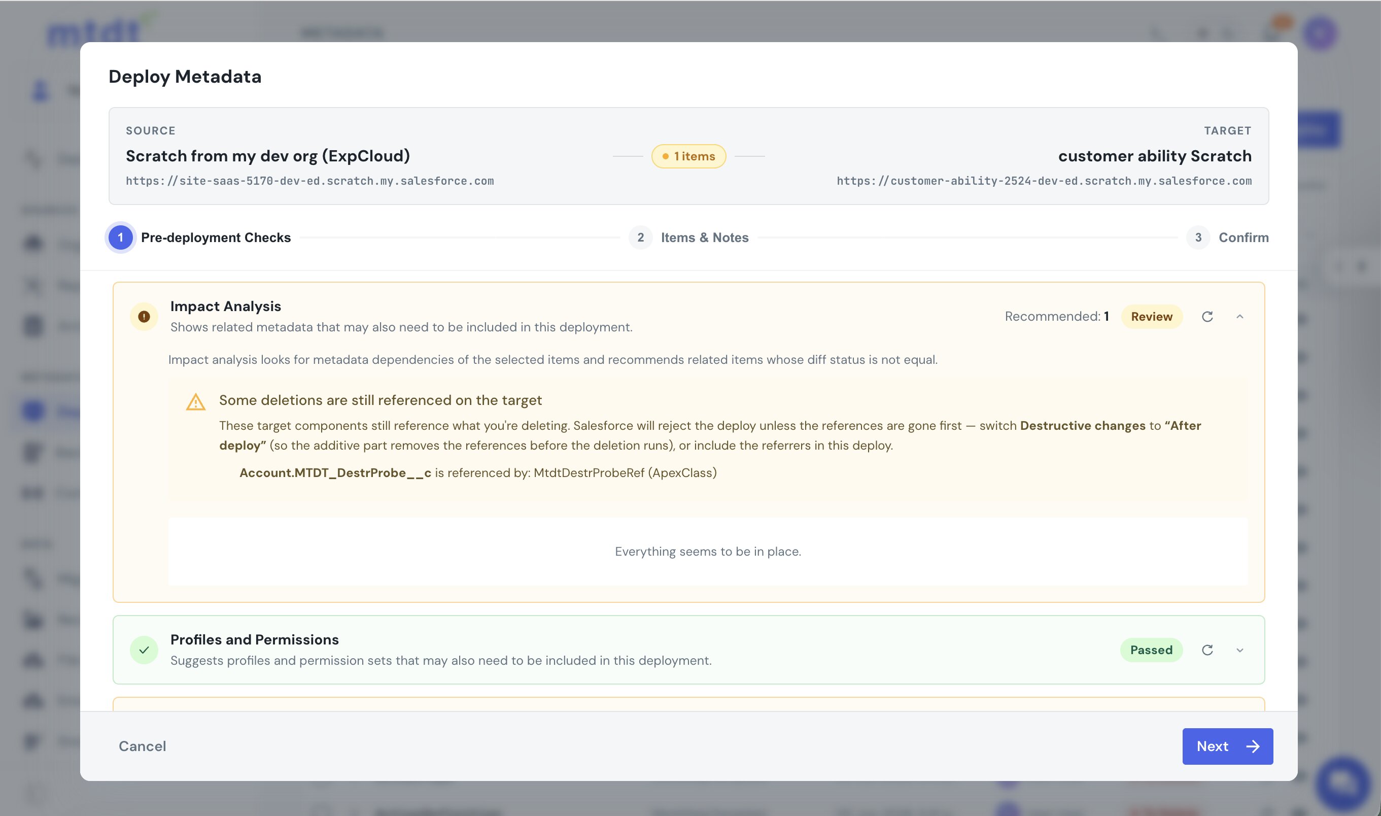Viewport: 1381px width, 816px height.
Task: Cancel the Deploy Metadata dialog
Action: pos(143,746)
